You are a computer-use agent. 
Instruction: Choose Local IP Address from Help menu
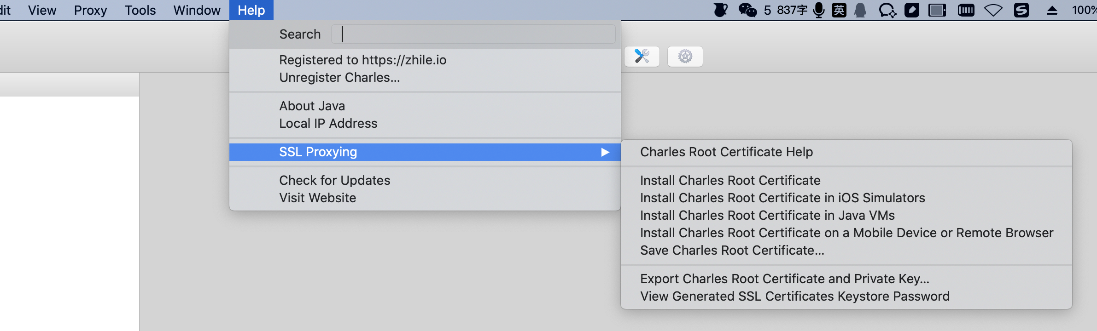pos(328,123)
